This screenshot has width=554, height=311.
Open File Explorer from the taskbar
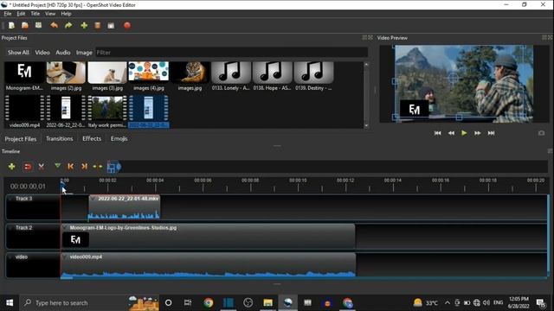267,303
